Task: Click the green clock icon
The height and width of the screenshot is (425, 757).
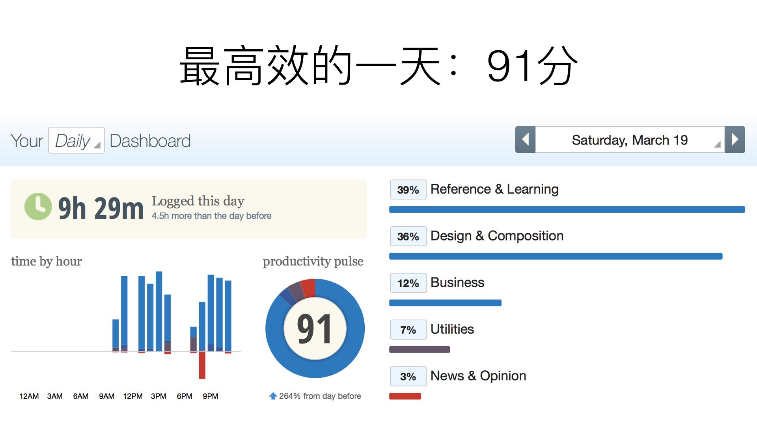Action: (x=38, y=207)
